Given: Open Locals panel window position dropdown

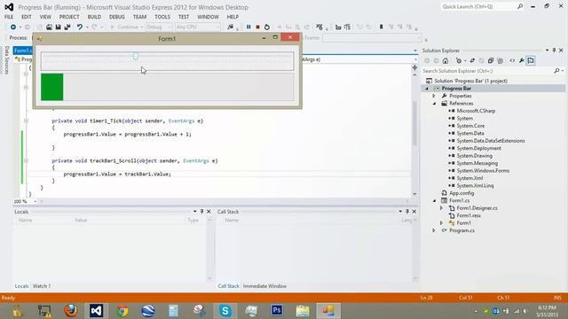Looking at the screenshot, I should [x=195, y=212].
